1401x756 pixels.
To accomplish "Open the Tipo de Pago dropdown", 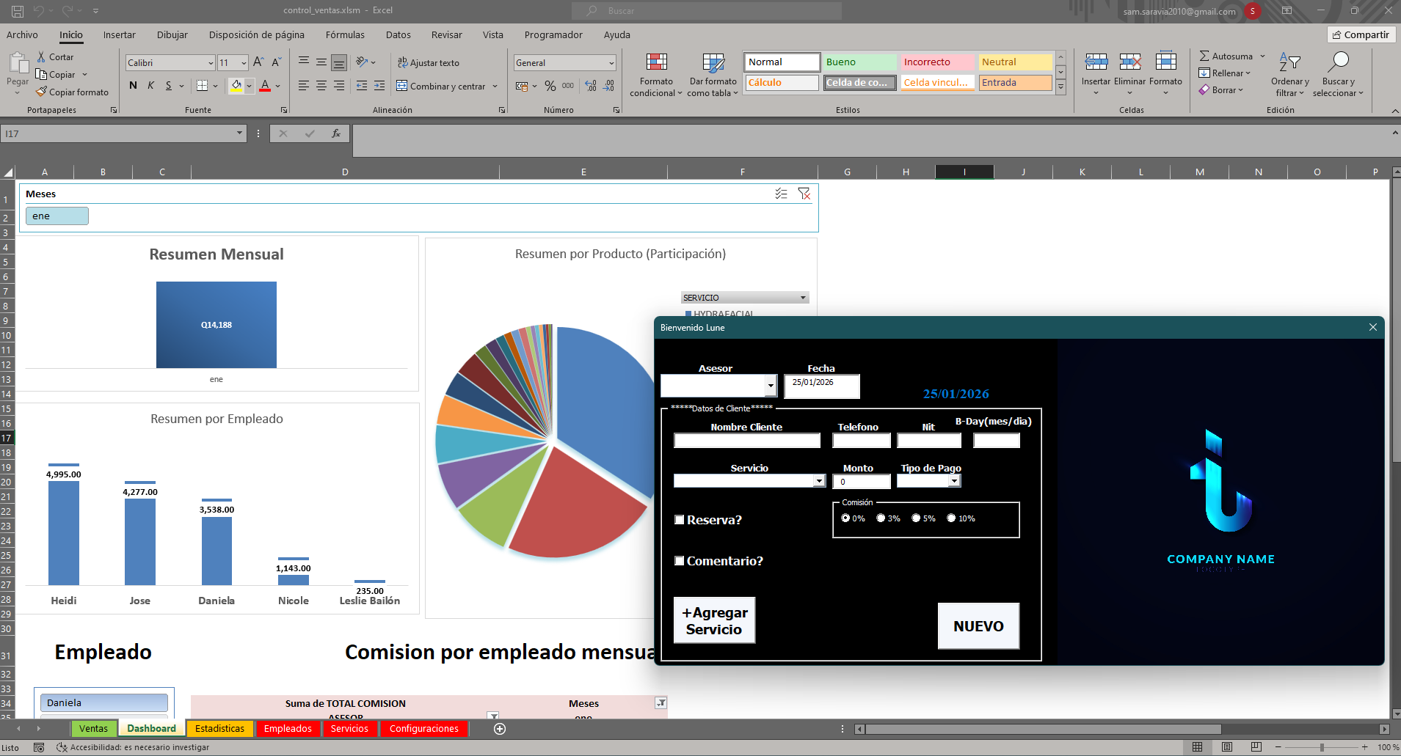I will 954,481.
